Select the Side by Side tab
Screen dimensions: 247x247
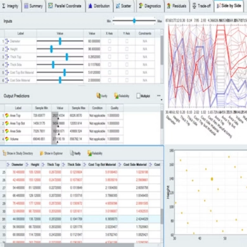coord(229,6)
